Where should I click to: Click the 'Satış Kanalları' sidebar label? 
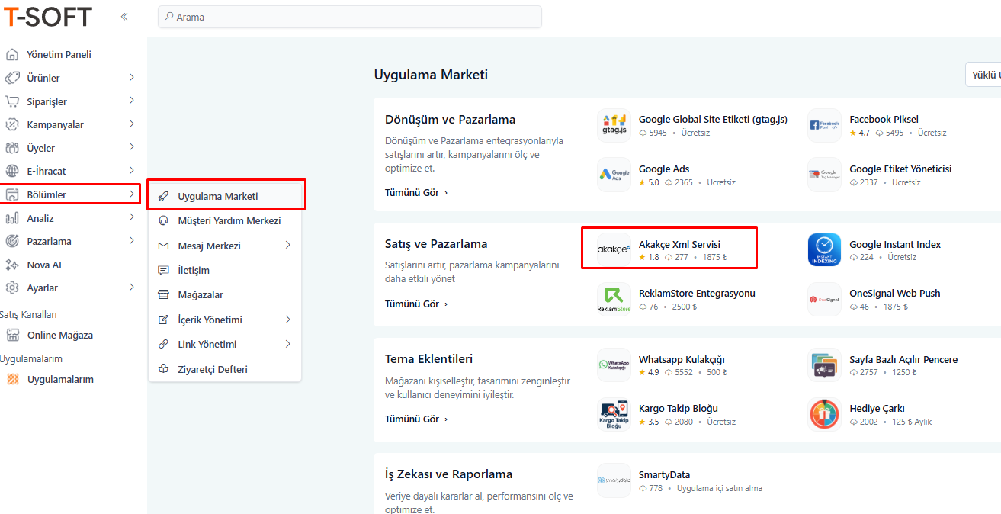28,315
